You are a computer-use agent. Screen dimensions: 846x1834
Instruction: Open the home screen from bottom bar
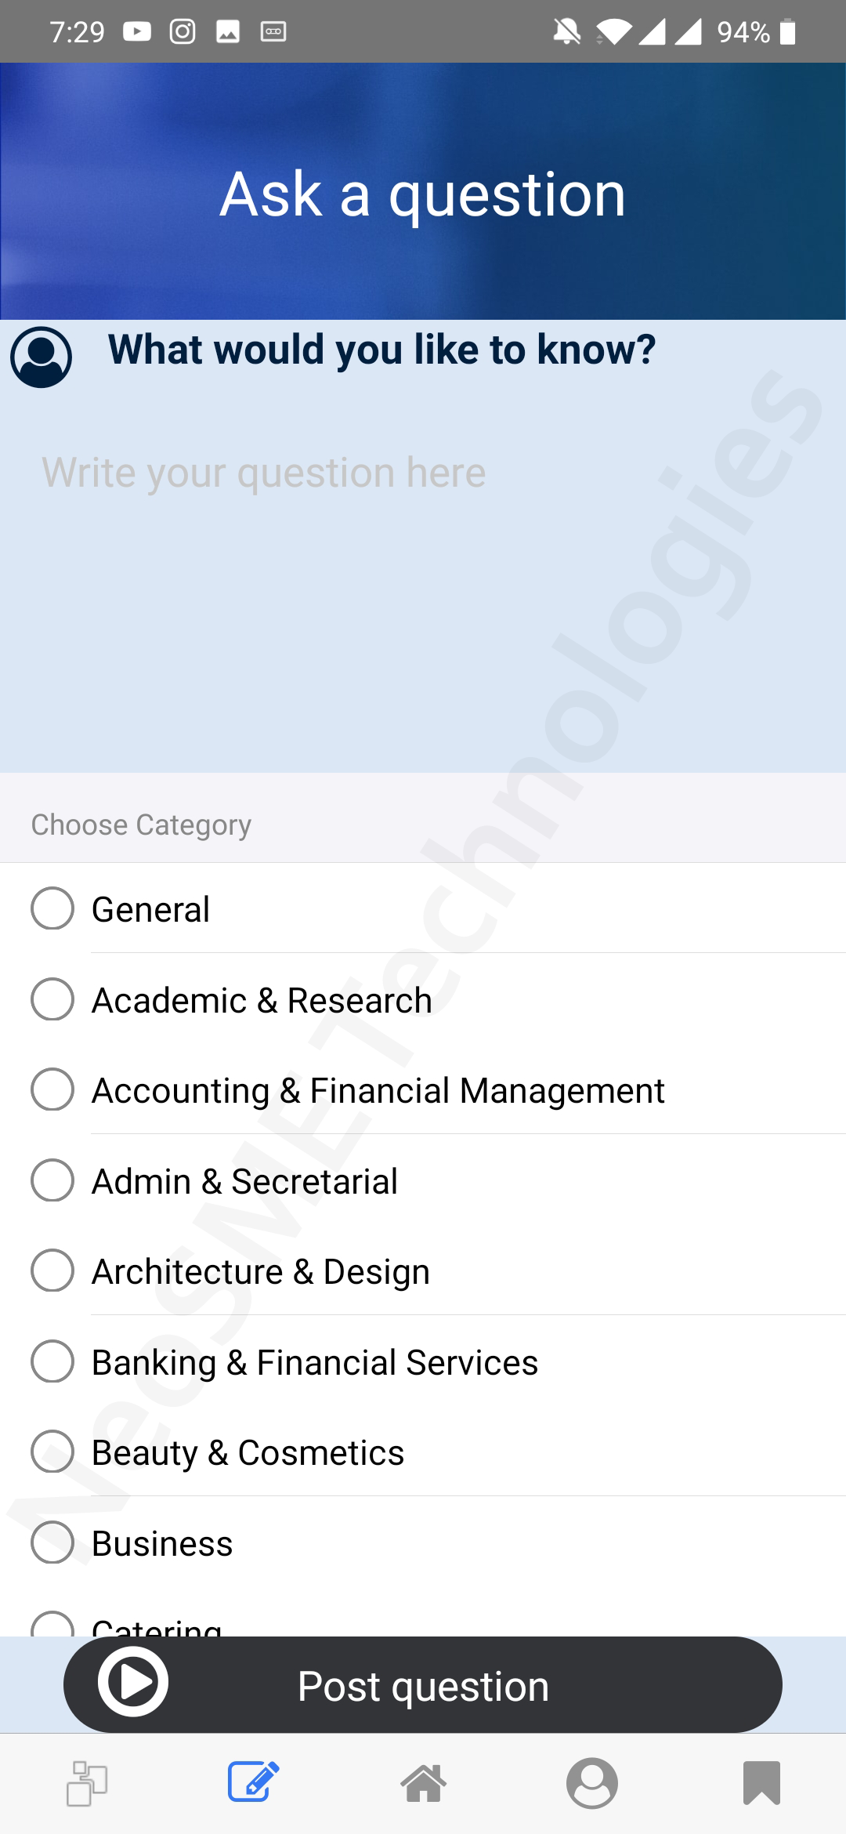click(x=423, y=1785)
